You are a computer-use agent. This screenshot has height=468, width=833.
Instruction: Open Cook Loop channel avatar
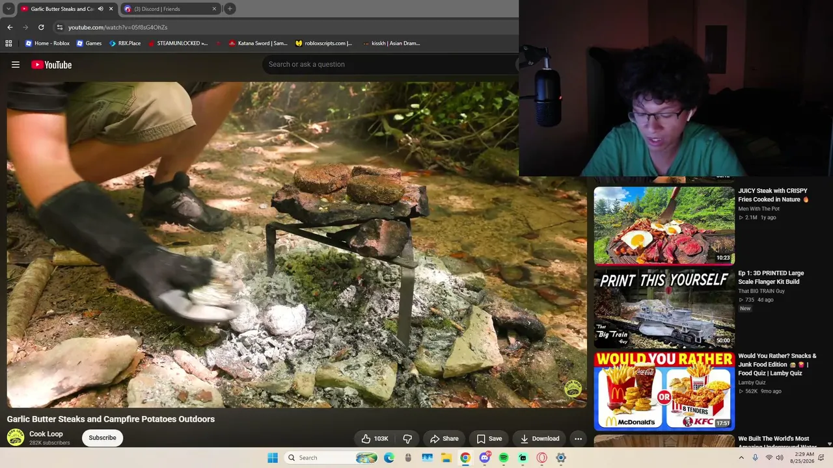(16, 437)
